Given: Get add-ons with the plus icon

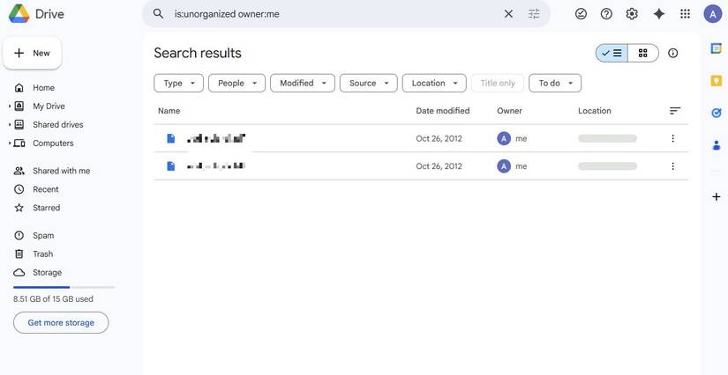Looking at the screenshot, I should 717,197.
